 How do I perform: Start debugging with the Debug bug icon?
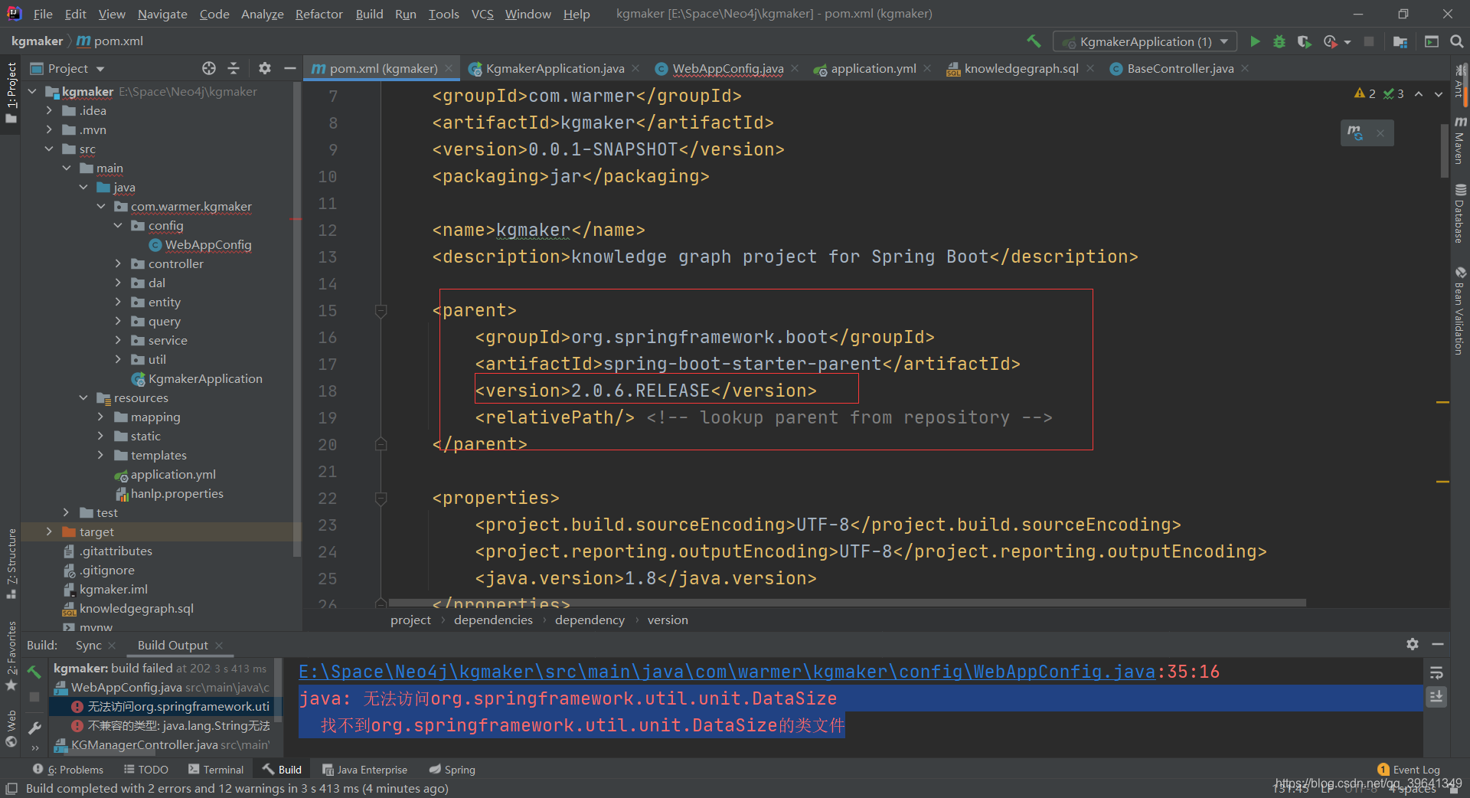[1279, 41]
